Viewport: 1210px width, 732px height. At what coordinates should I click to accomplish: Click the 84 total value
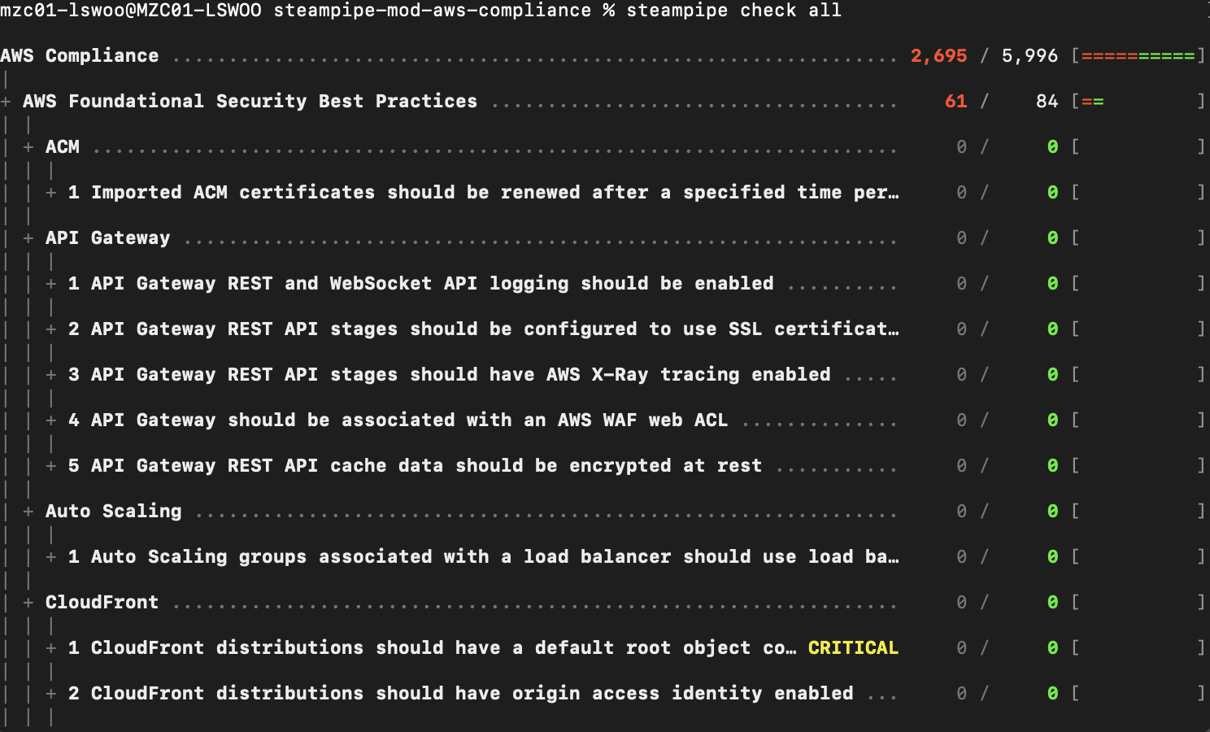1047,102
